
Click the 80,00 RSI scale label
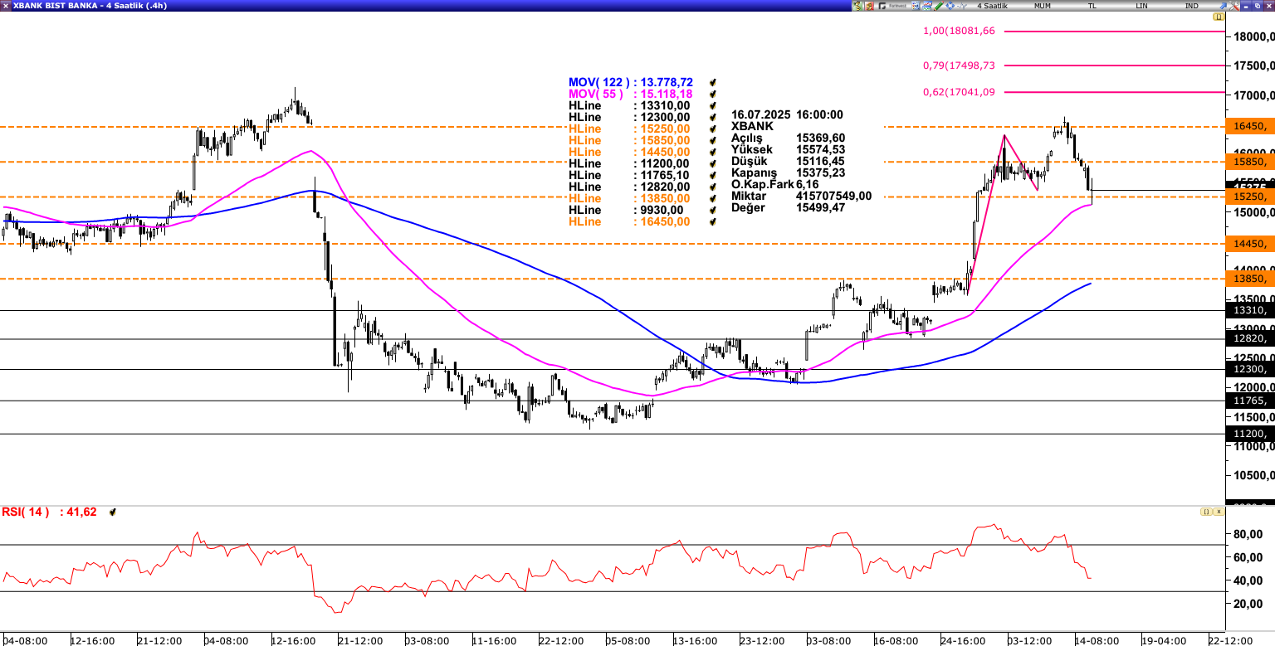pos(1249,533)
